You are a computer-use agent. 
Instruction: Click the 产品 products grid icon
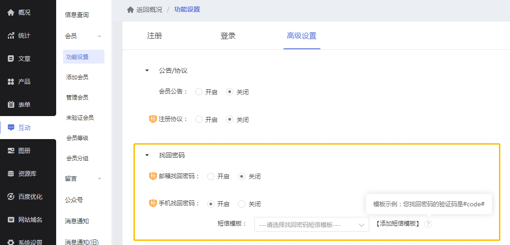click(11, 82)
